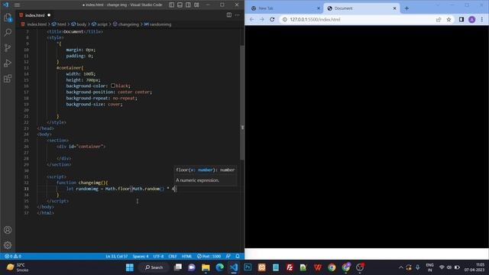Click the script breadcrumb segment
The width and height of the screenshot is (489, 275).
99,24
